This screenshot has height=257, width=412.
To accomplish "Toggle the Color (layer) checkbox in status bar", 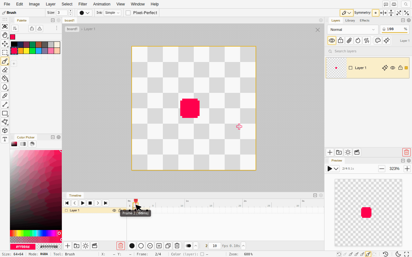I will pyautogui.click(x=202, y=254).
